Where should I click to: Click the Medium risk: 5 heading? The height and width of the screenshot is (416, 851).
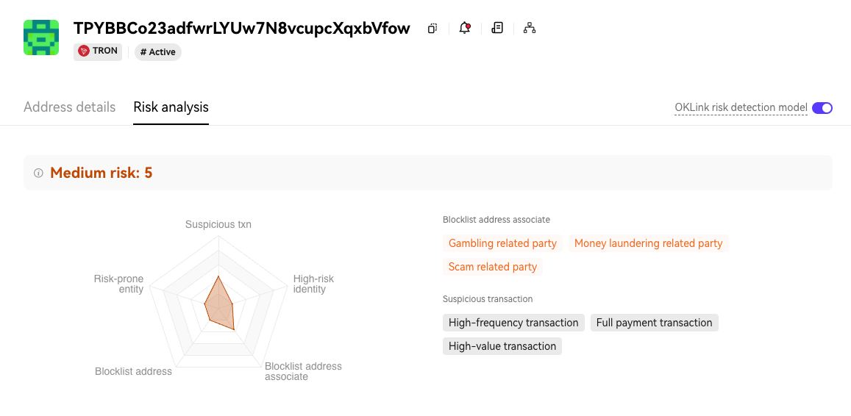102,173
